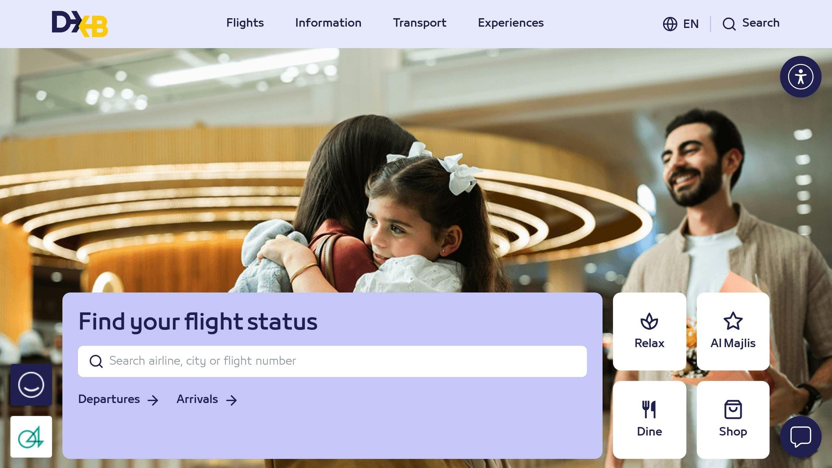Open the Al Majlis star tile

tap(733, 331)
